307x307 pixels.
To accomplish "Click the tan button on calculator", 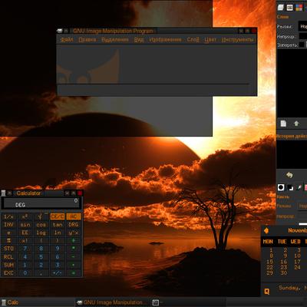I will (58, 225).
